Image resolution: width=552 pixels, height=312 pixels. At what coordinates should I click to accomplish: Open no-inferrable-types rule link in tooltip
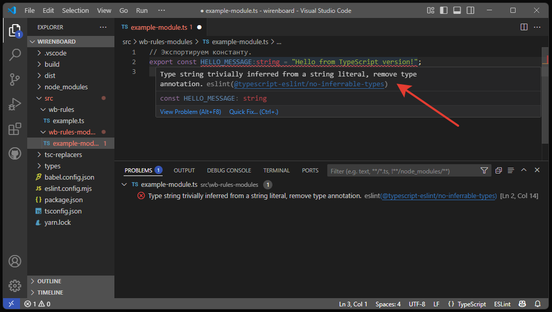click(x=309, y=84)
